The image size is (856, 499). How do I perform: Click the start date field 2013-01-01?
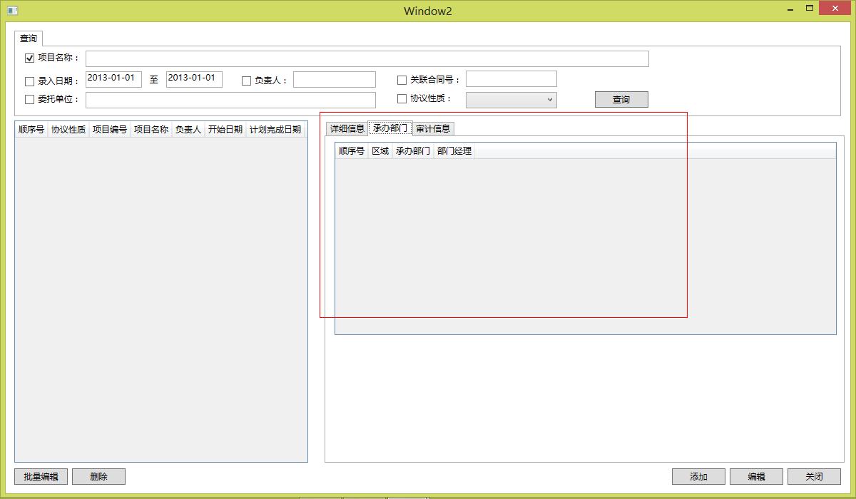[x=113, y=79]
